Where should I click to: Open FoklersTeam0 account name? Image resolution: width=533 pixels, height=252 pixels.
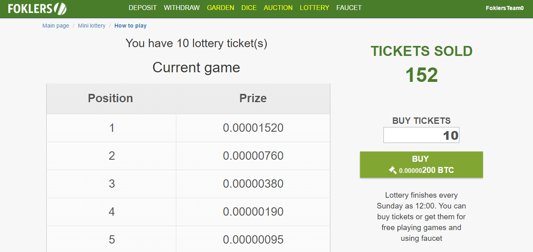505,8
